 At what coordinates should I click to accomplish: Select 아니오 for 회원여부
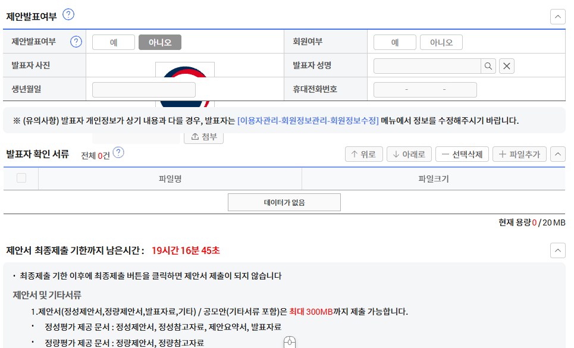click(441, 42)
